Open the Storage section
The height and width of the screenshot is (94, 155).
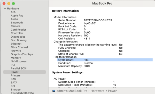pyautogui.click(x=16, y=90)
